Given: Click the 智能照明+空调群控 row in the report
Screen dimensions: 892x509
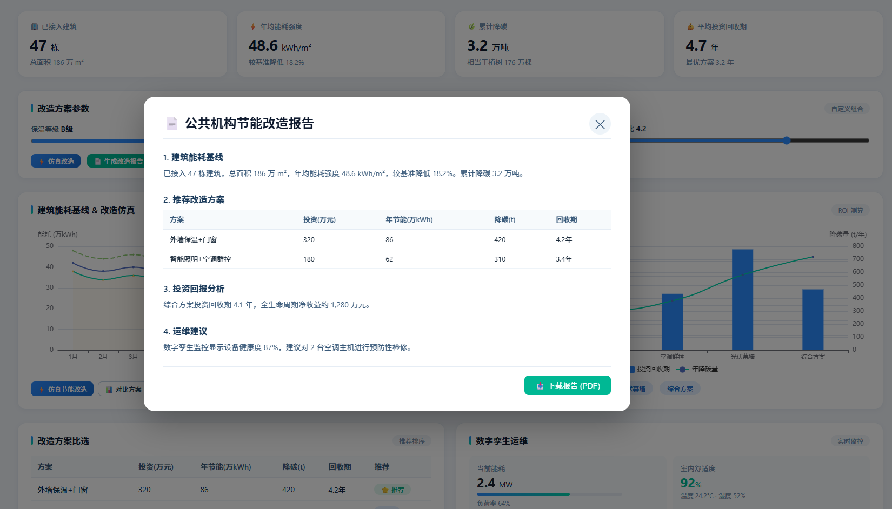Looking at the screenshot, I should (387, 259).
